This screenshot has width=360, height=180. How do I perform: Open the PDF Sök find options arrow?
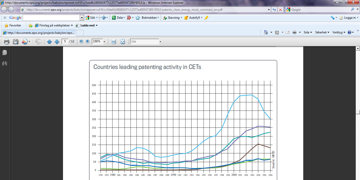(x=160, y=42)
